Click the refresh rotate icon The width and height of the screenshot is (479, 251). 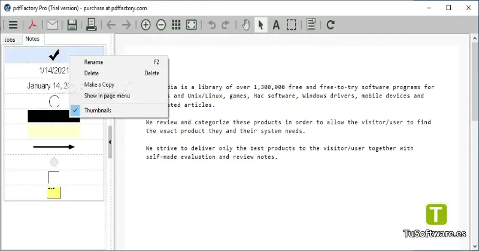(331, 25)
